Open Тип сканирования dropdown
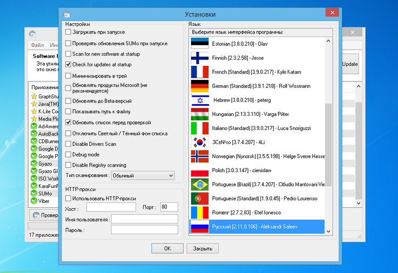Image resolution: width=398 pixels, height=273 pixels. 143,175
